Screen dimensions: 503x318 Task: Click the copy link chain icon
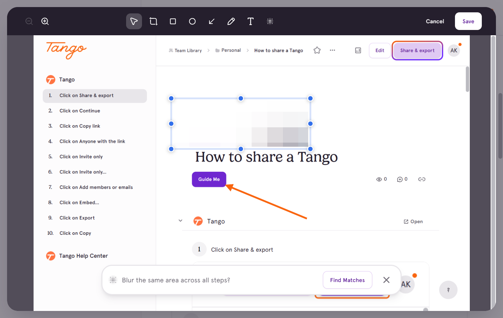pos(422,179)
